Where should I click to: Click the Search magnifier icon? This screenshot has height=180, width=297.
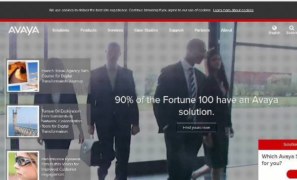coord(292,28)
